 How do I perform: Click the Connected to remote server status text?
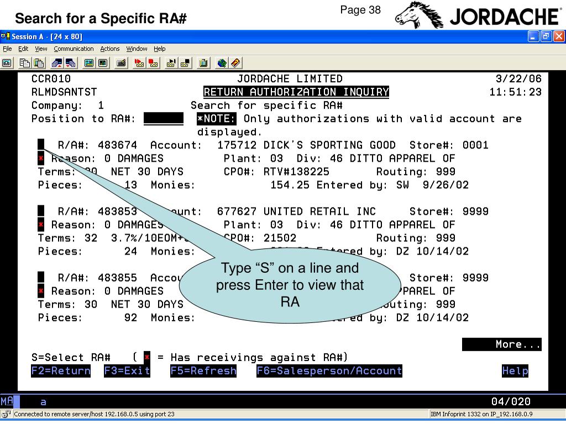coord(94,414)
